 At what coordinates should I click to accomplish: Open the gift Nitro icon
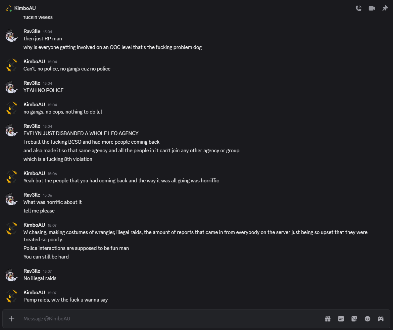click(x=328, y=319)
